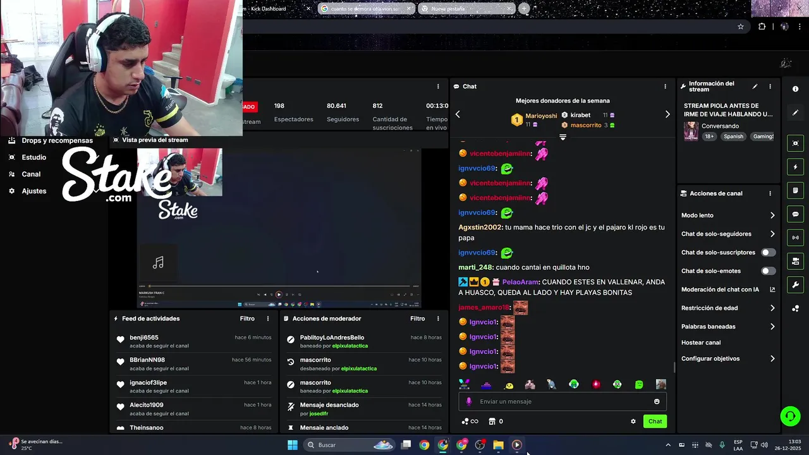This screenshot has width=809, height=455.
Task: Select the green crying emote
Action: (574, 384)
